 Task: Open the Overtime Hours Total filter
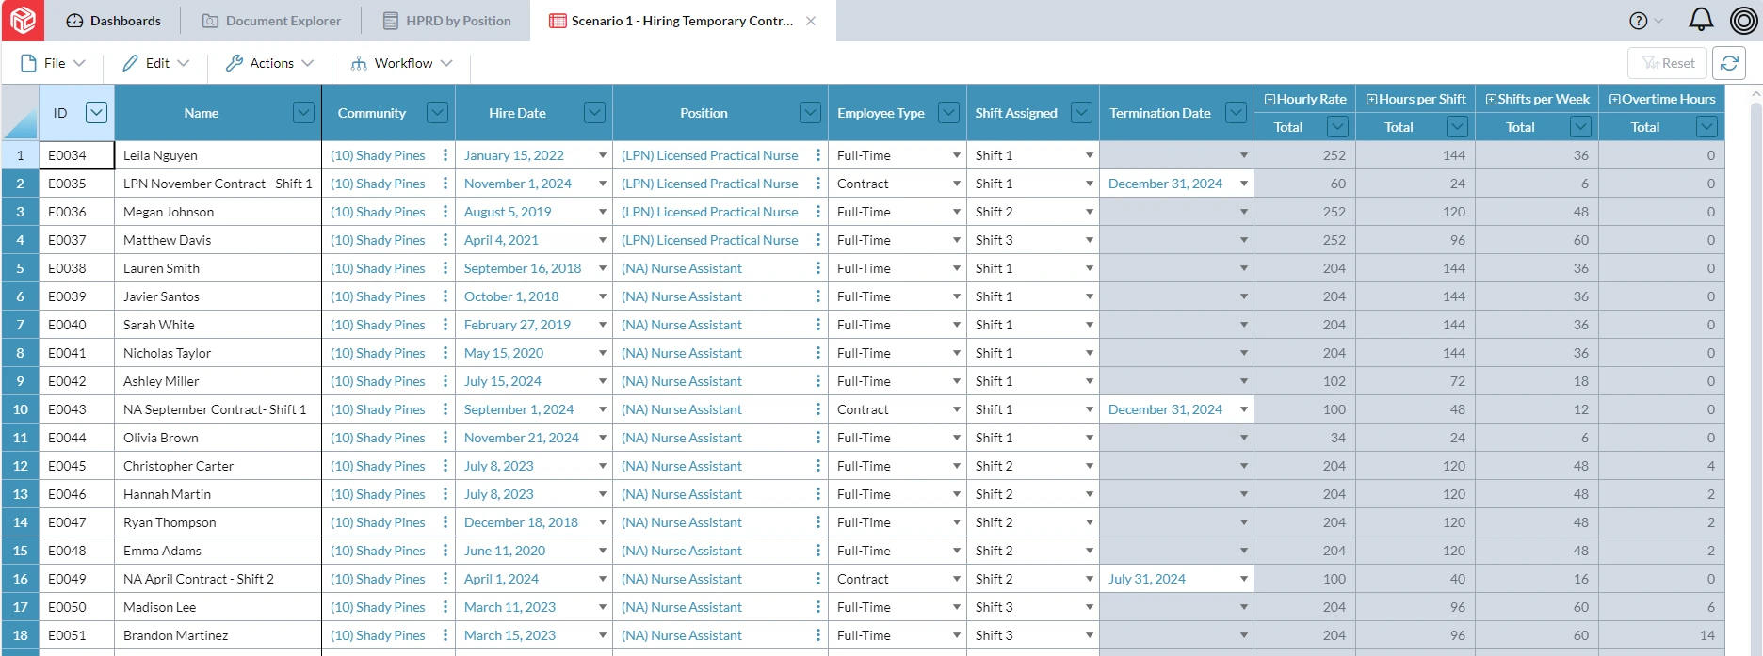[x=1706, y=126]
